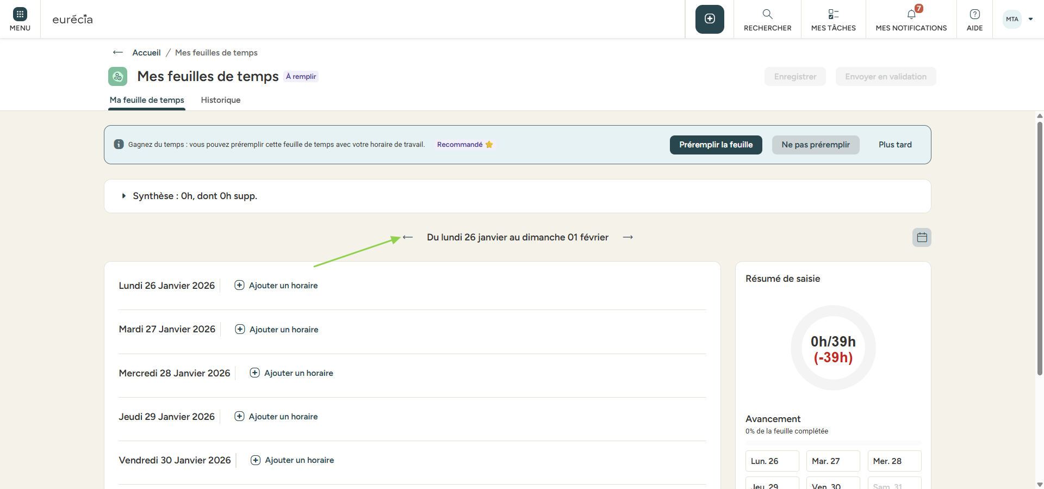
Task: Click the quick-add plus button in header
Action: [710, 19]
